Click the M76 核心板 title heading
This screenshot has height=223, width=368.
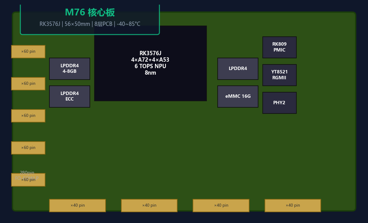pos(90,12)
